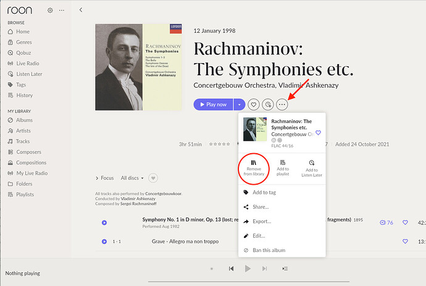This screenshot has width=426, height=286.
Task: Favorite the Symphony No. 1 track
Action: coord(405,222)
